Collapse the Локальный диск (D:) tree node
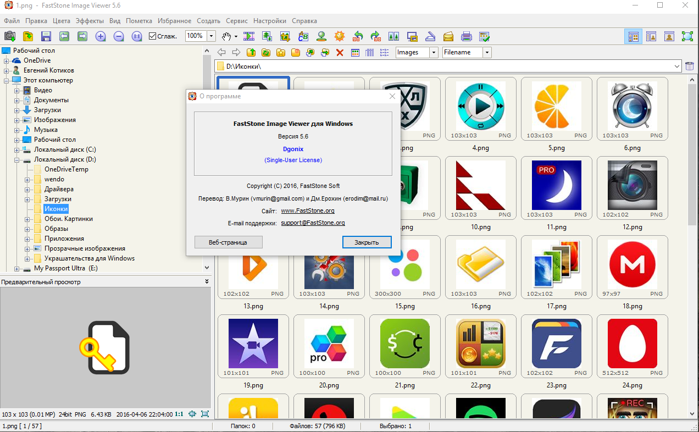 point(16,159)
